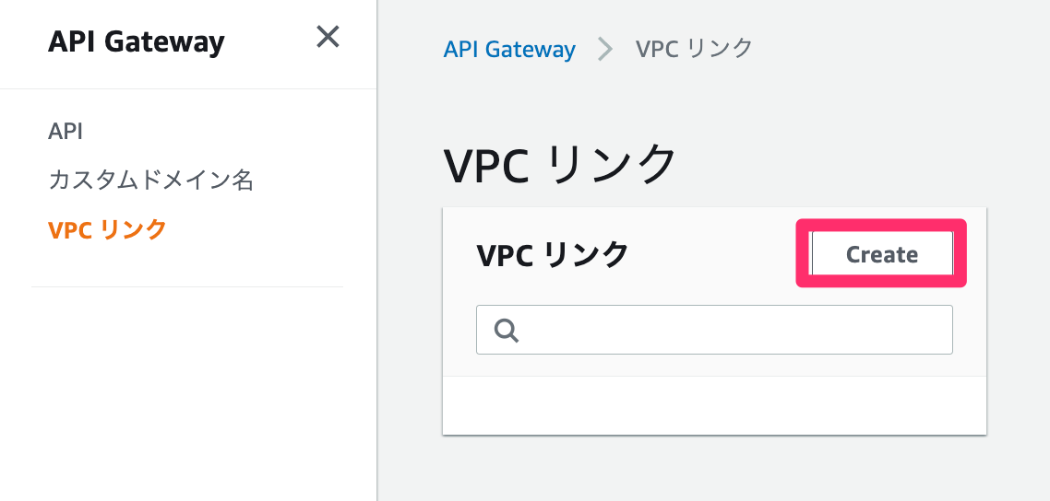Screen dimensions: 1050x501
Task: Click the magnifying glass search icon
Action: 507,331
